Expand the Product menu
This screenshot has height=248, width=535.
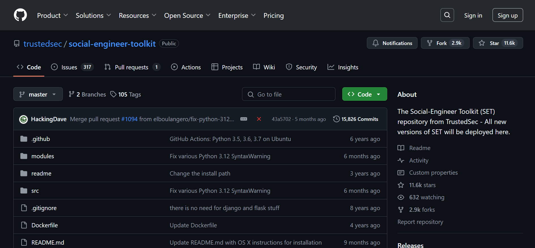point(53,15)
